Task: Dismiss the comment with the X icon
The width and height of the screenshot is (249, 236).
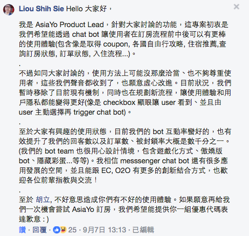Action: pyautogui.click(x=237, y=7)
